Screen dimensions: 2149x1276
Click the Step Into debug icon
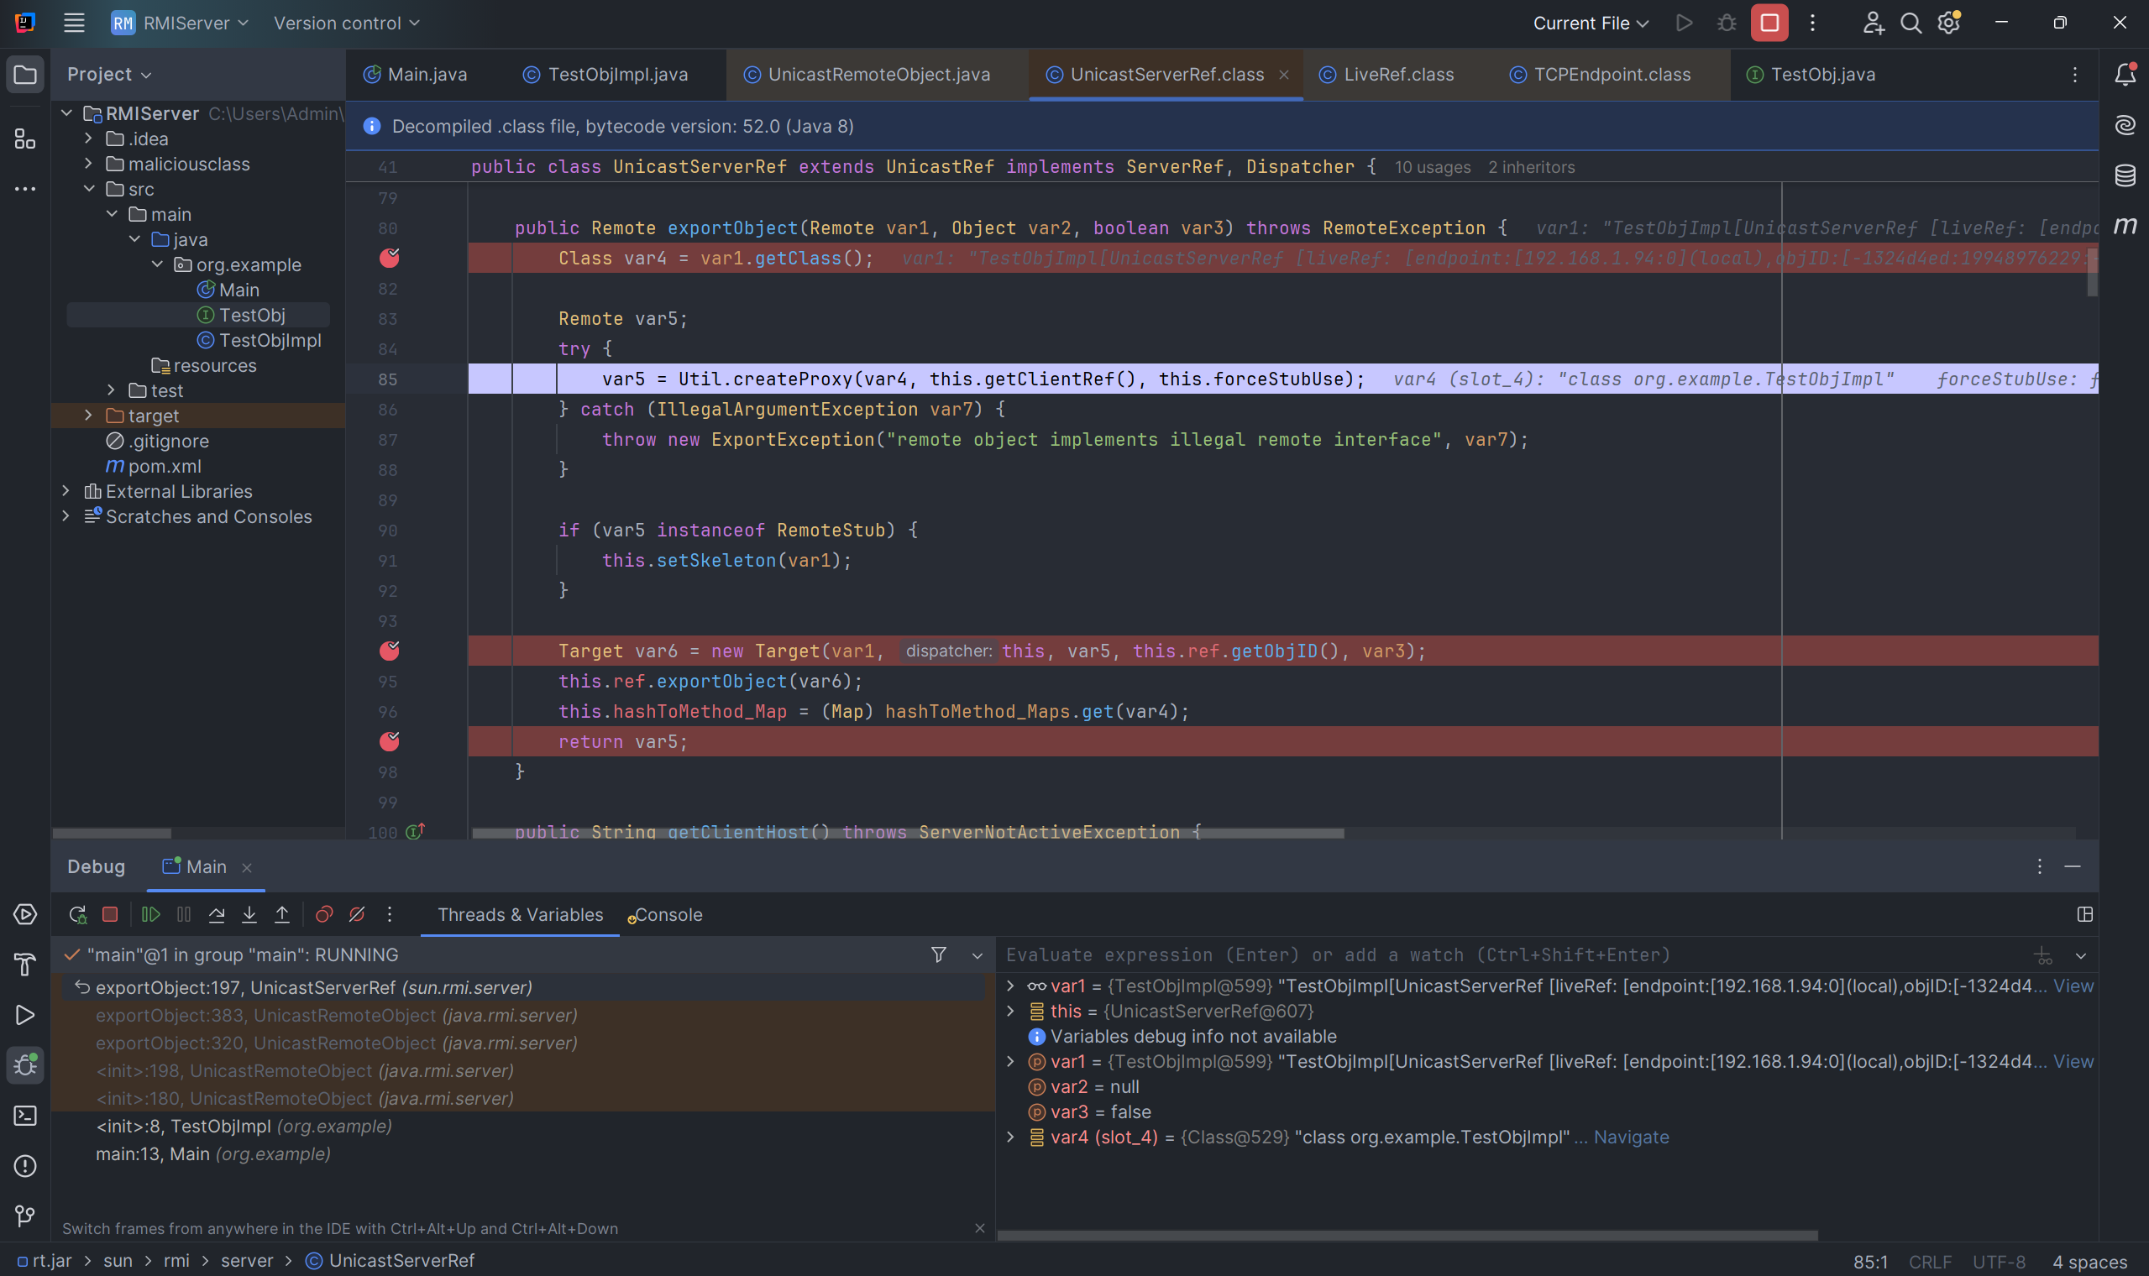[249, 914]
